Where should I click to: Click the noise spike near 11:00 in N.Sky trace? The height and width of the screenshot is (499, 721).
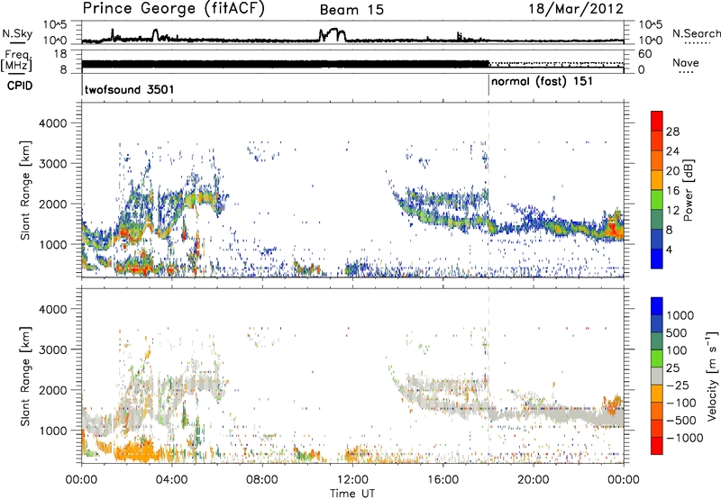[x=332, y=34]
